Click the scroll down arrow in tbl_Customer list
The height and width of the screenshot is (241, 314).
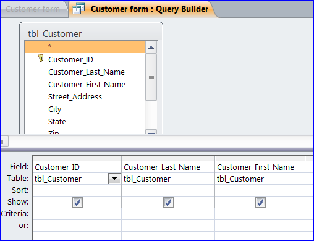coord(151,132)
